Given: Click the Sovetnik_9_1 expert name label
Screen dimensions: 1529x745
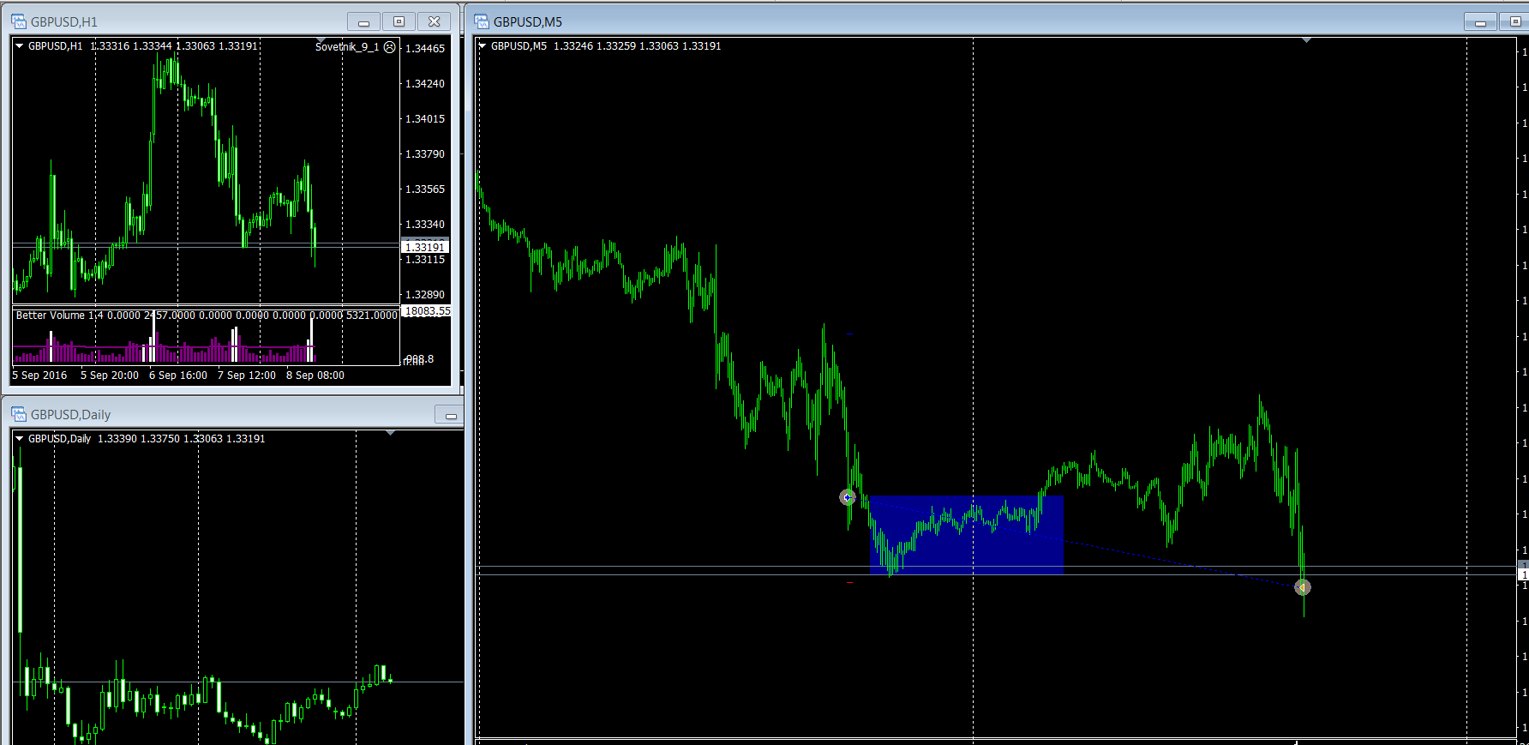Looking at the screenshot, I should (347, 47).
